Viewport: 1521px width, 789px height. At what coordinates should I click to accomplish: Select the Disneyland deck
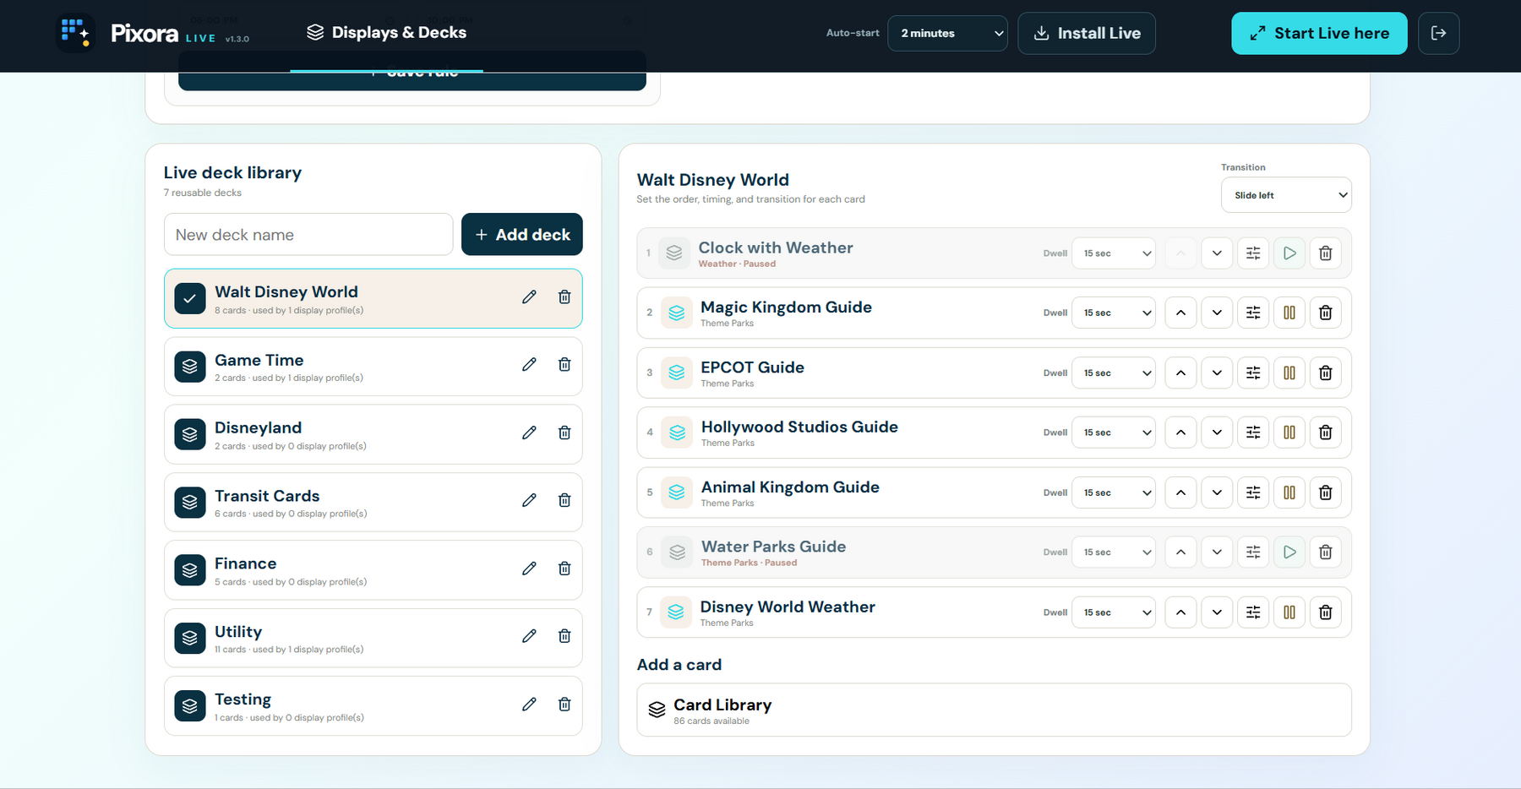(x=373, y=434)
